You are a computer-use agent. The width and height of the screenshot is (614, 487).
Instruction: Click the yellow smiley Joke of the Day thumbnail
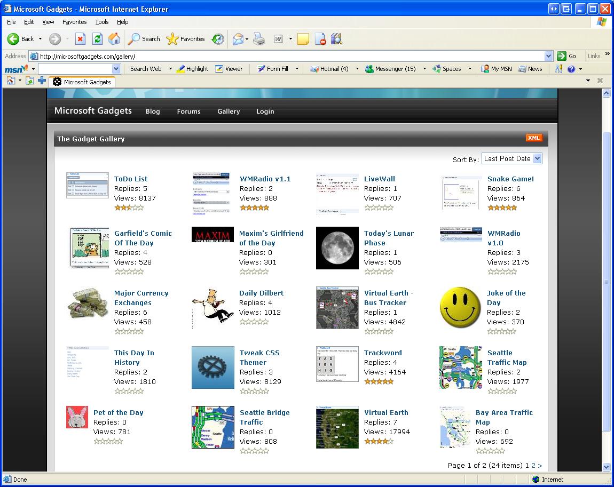coord(460,307)
